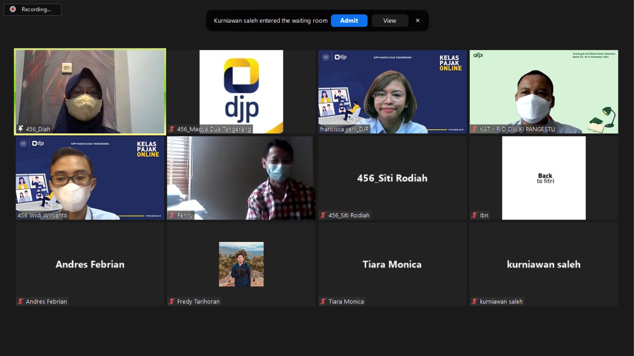Click muted mic icon beside KAT - RIO DWIKI PANGESTU
Viewport: 634px width, 356px height.
pos(474,129)
